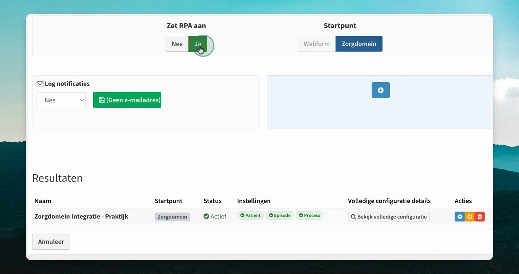Save with the (Geen e-mailadres) button

tap(127, 100)
